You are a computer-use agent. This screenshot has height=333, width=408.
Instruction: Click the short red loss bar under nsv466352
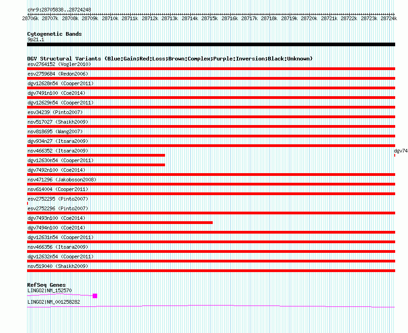click(96, 155)
